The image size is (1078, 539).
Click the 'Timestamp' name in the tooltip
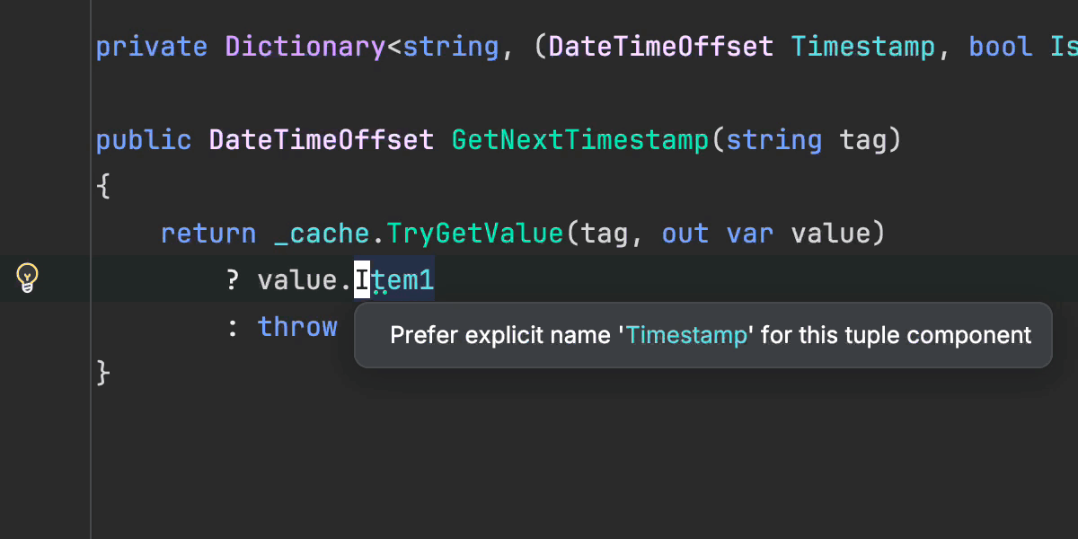coord(687,335)
